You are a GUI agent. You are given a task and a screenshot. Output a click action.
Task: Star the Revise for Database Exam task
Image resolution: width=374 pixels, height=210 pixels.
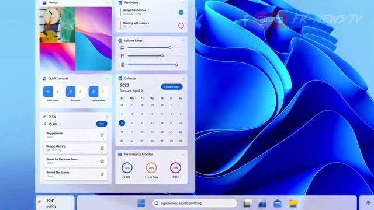(102, 161)
